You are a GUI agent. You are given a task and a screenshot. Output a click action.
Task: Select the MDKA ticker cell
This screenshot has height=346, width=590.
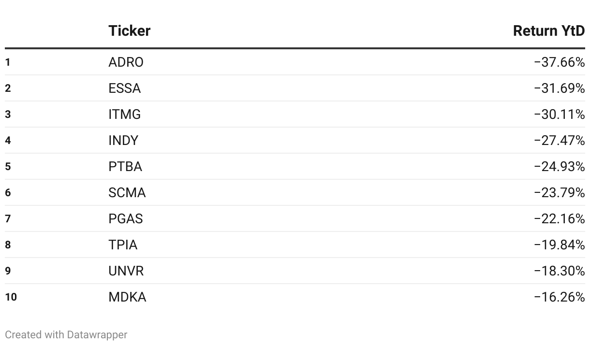click(127, 297)
